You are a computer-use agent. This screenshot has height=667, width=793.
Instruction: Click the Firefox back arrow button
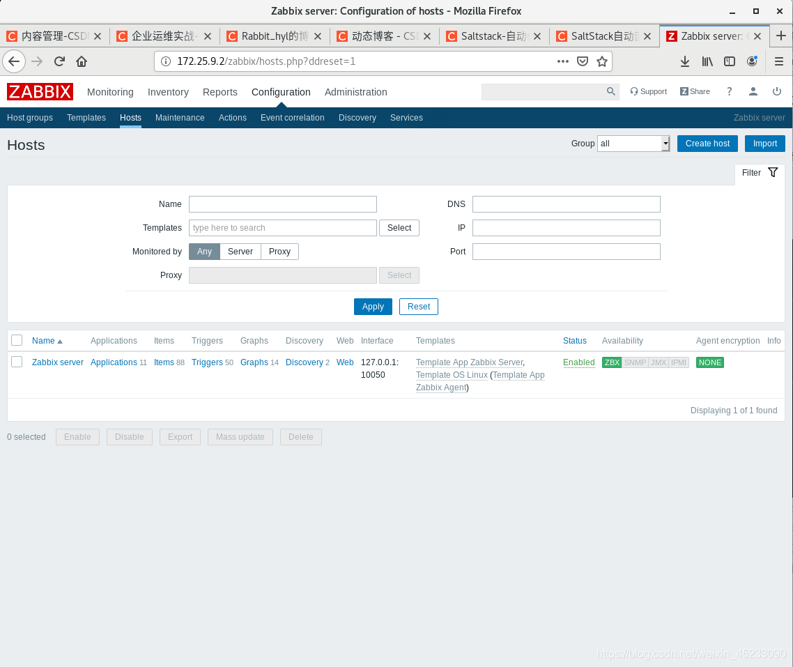14,62
